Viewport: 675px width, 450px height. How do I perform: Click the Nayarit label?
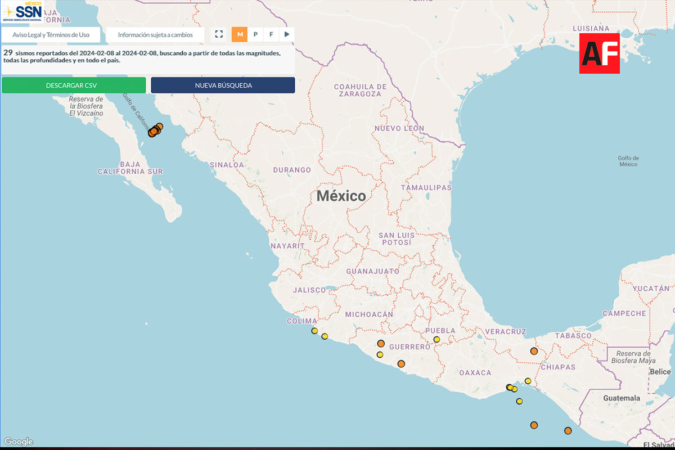(287, 246)
